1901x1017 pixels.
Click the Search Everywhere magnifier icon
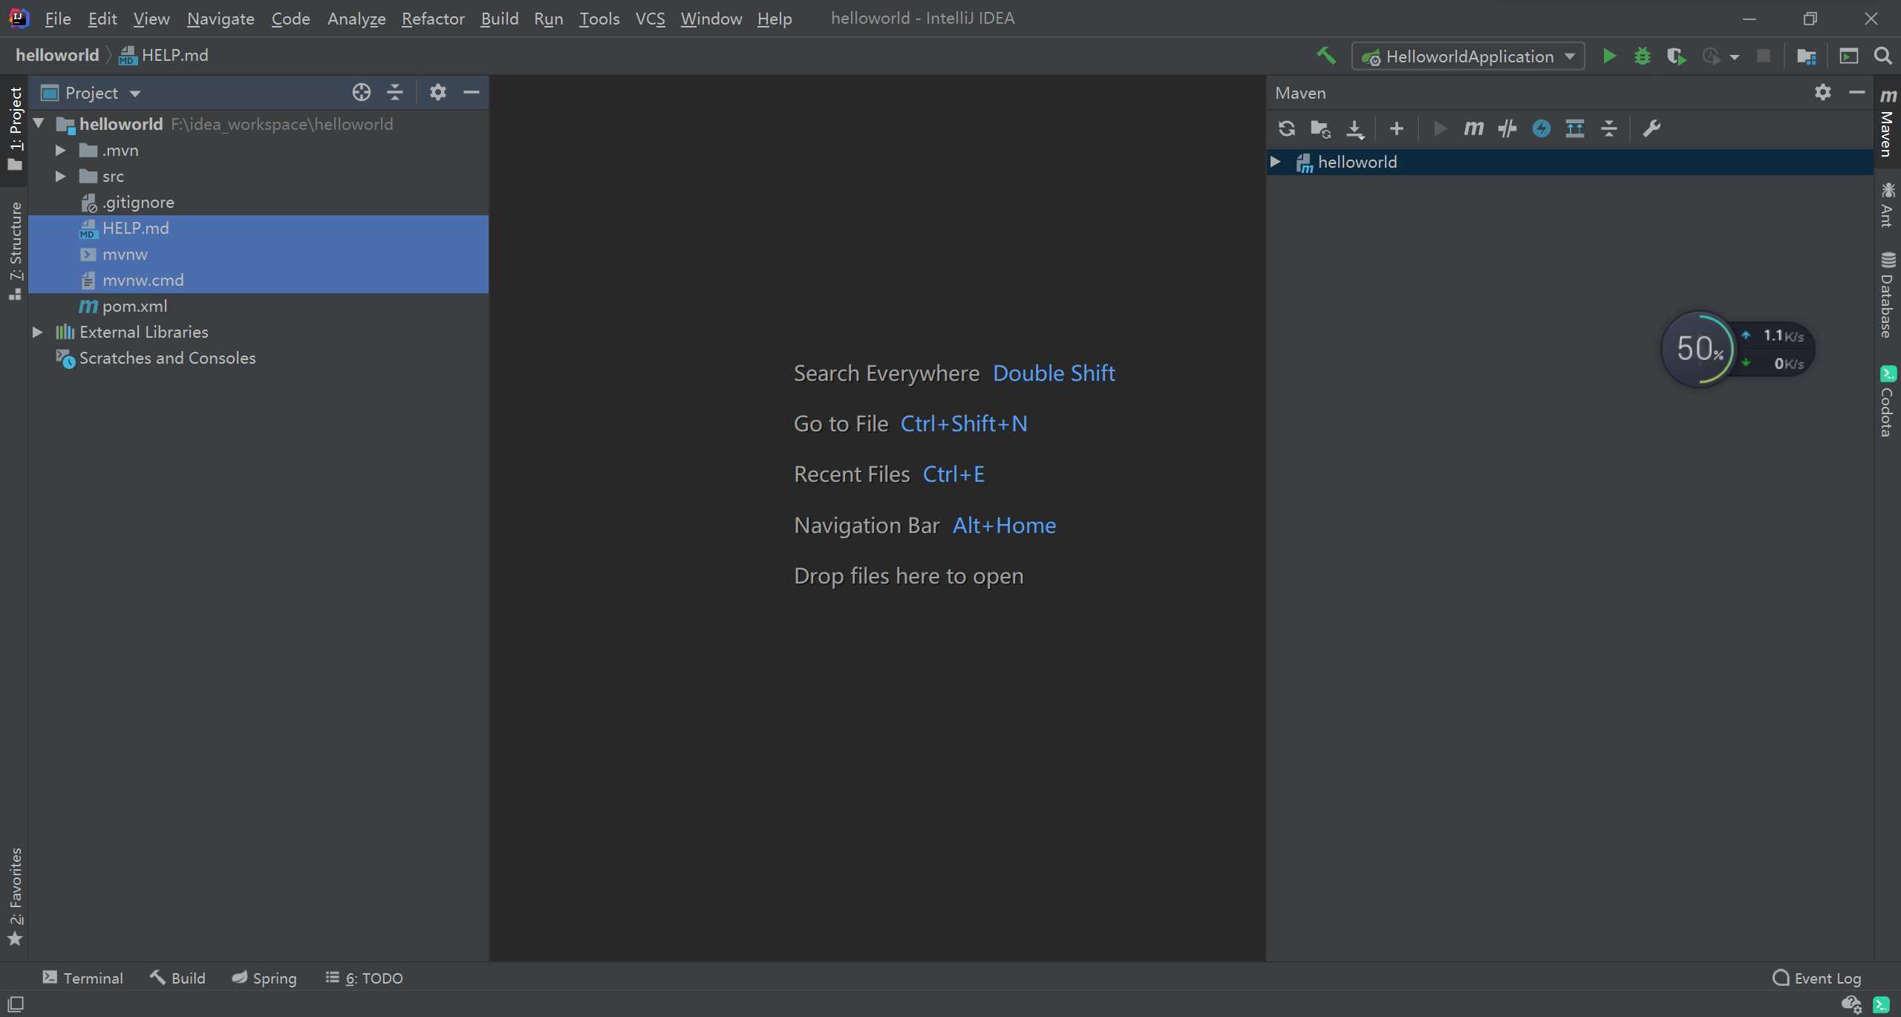[1882, 56]
